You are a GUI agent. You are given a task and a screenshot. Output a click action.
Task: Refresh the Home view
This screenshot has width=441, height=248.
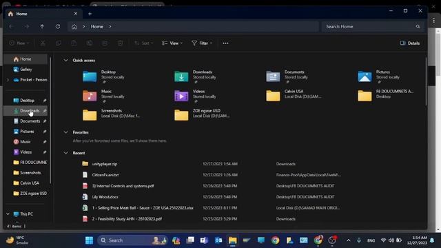tap(58, 26)
